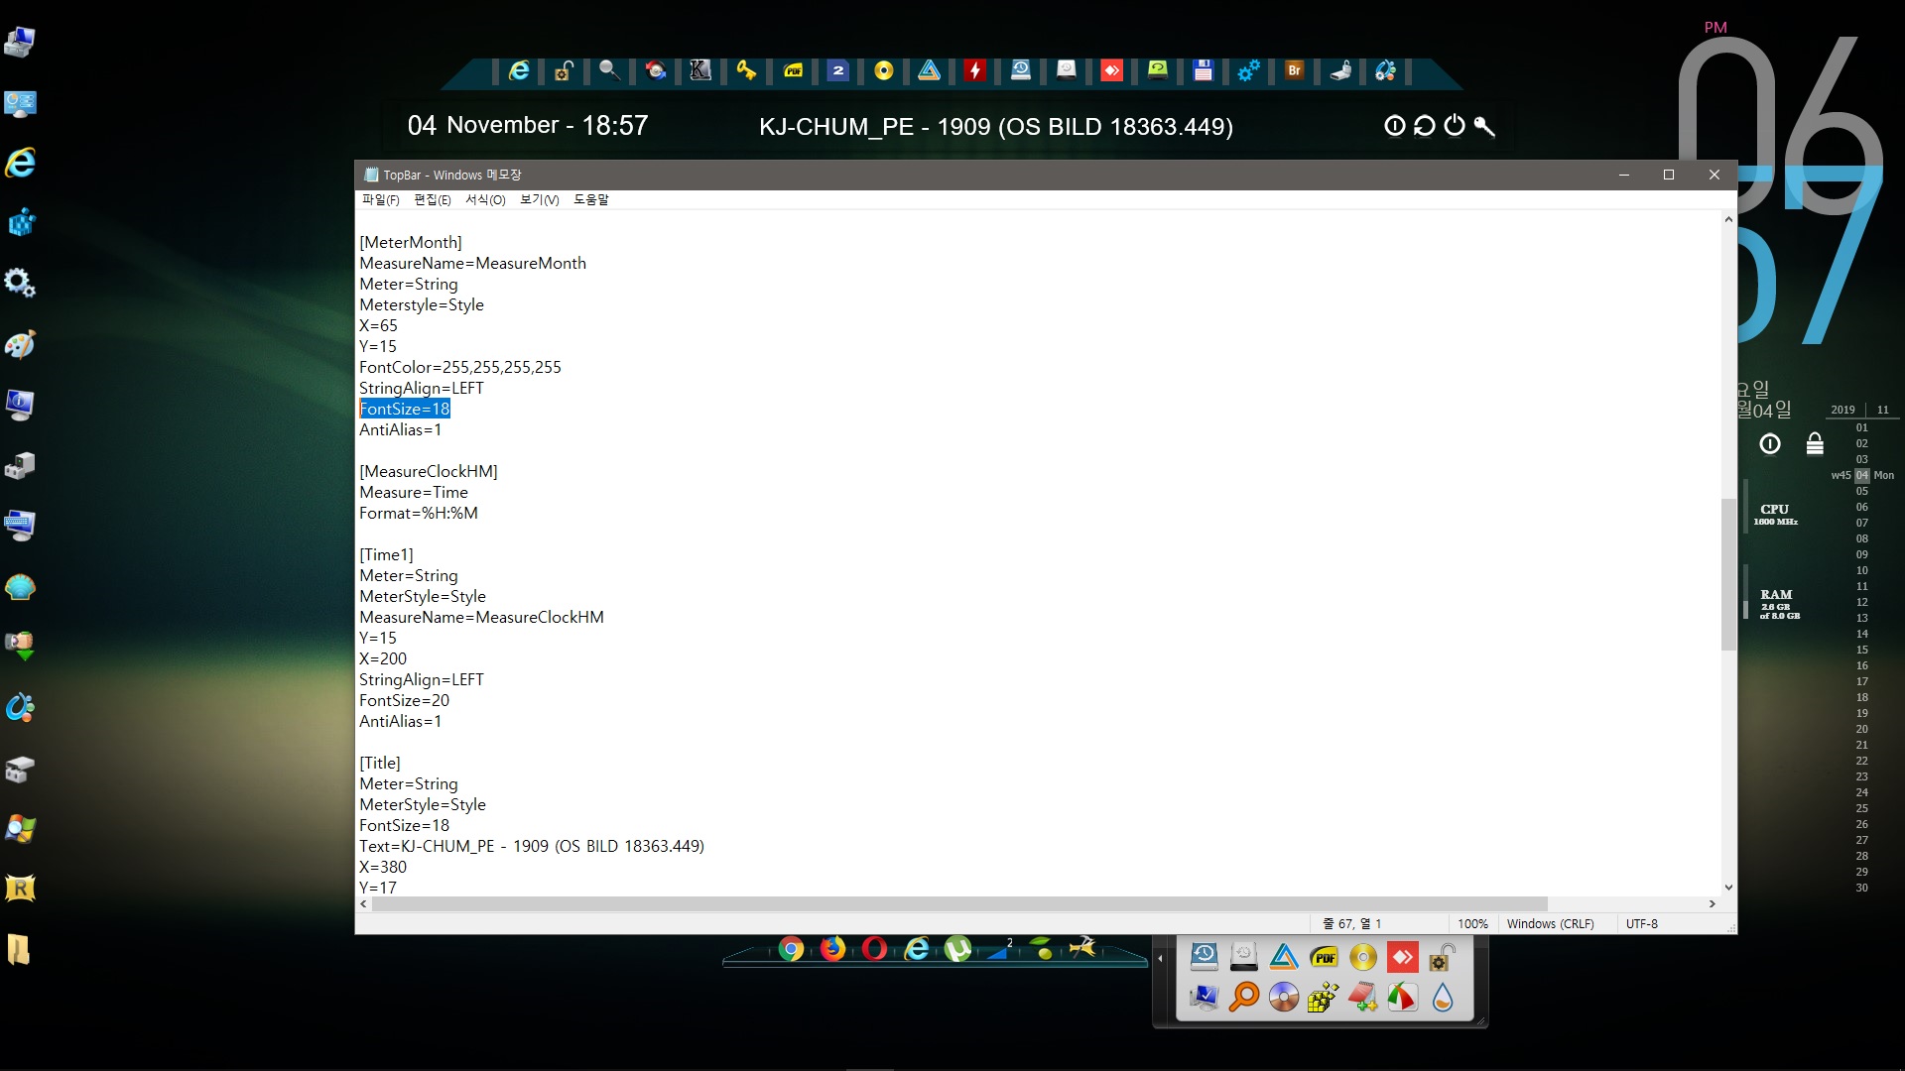
Task: Open the 파일(F) menu in Notepad
Action: pos(381,200)
